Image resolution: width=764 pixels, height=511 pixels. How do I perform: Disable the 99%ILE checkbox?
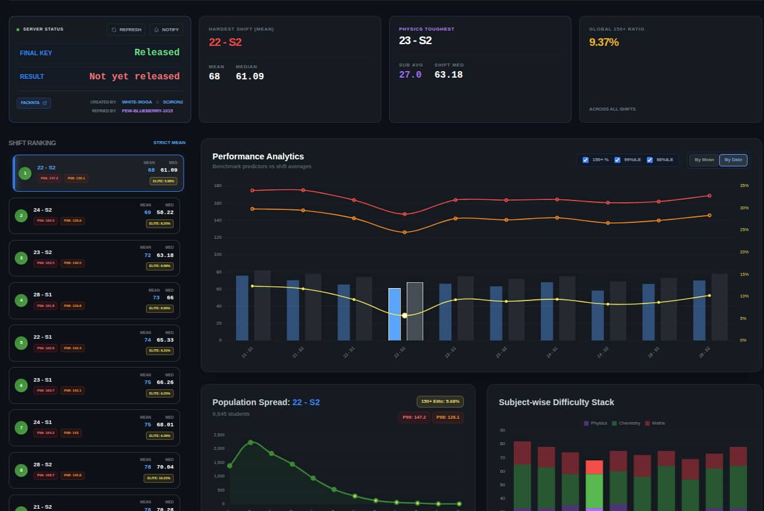pos(617,160)
